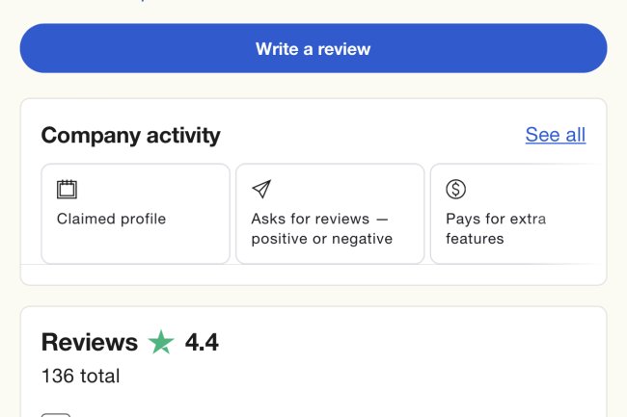This screenshot has width=627, height=417.
Task: Click the Company activity heading
Action: point(130,136)
